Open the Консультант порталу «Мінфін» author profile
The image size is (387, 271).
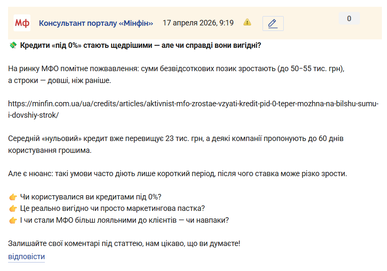[x=96, y=23]
